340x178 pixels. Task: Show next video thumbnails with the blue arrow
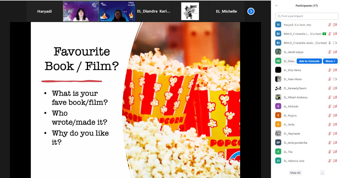coord(251,11)
